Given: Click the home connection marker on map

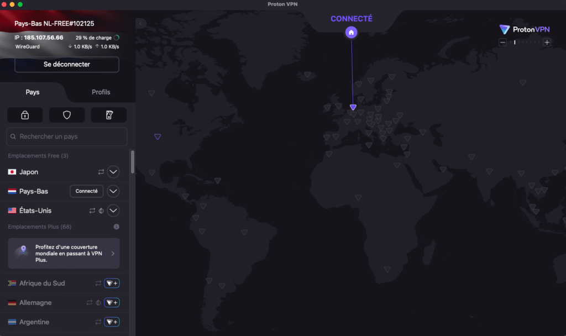Looking at the screenshot, I should tap(351, 33).
